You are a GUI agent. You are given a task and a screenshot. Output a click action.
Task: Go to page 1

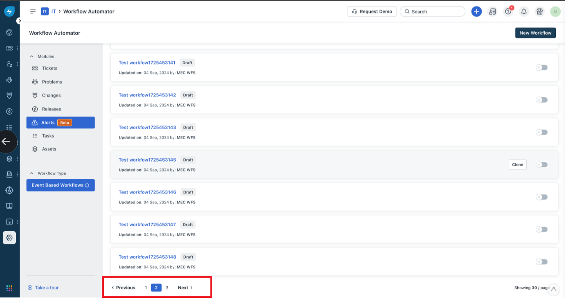(x=146, y=288)
